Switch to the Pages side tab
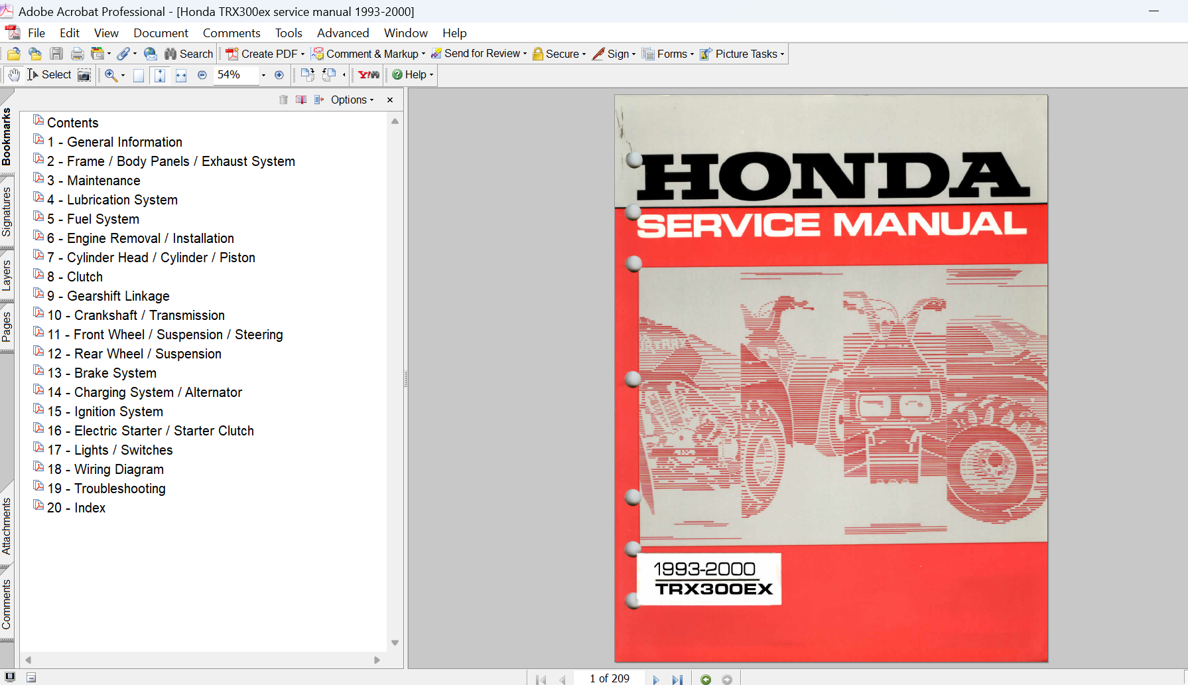Image resolution: width=1188 pixels, height=685 pixels. [7, 327]
